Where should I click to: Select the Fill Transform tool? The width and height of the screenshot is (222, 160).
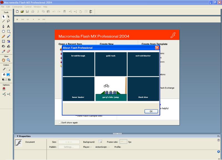(8, 41)
